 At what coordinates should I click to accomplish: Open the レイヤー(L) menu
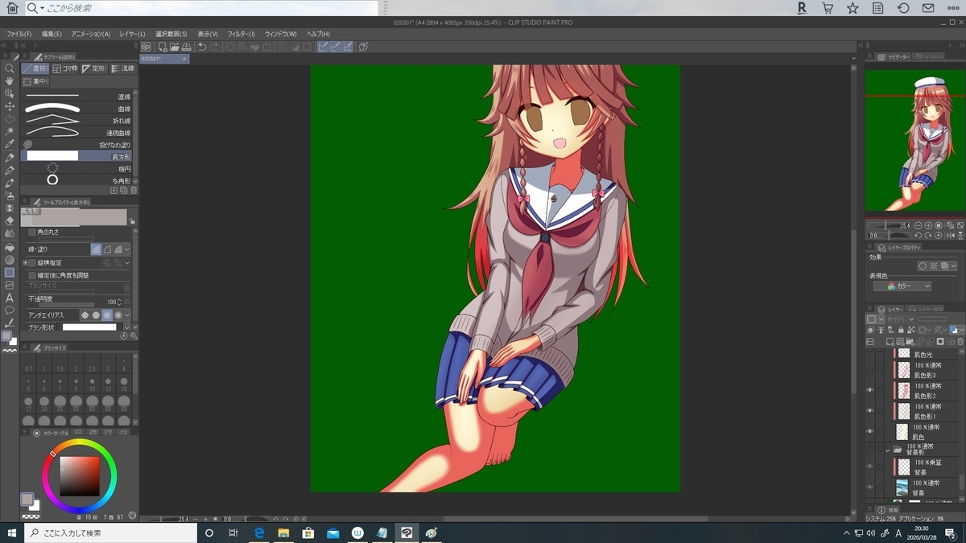(132, 34)
